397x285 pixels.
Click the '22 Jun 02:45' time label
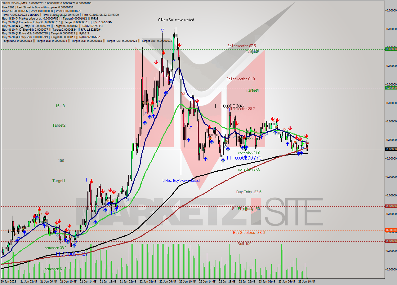coord(148,282)
